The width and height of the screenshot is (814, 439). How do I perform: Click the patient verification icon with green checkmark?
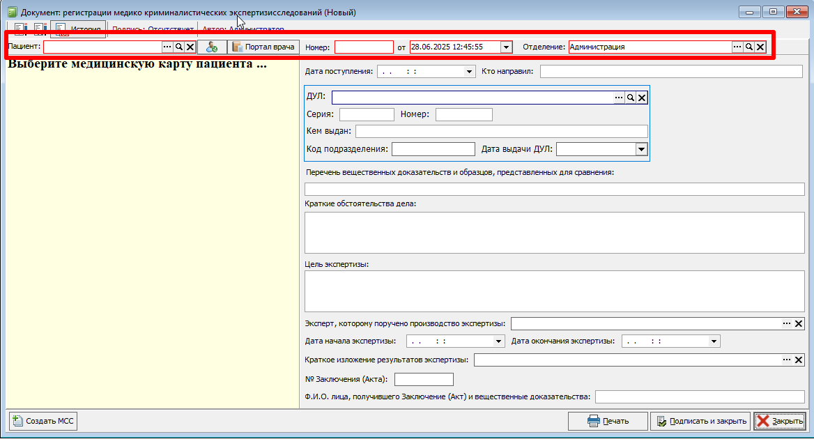(x=212, y=47)
